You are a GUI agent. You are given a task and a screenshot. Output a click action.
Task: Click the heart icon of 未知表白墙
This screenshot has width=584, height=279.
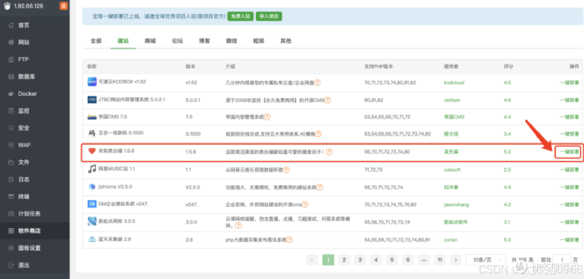91,151
